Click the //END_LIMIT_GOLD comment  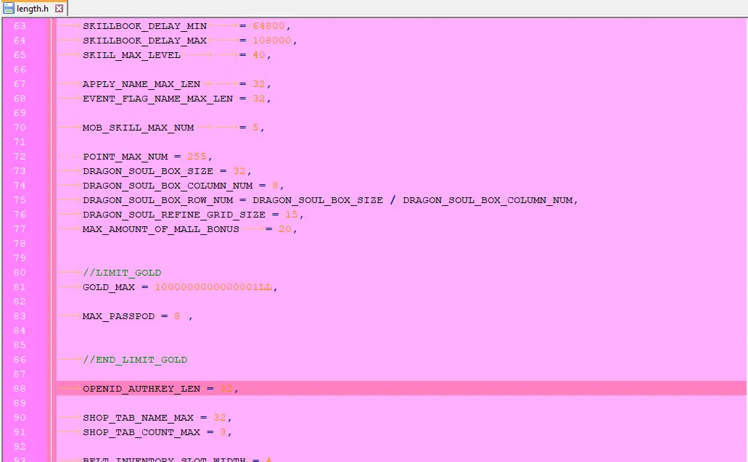pyautogui.click(x=134, y=360)
